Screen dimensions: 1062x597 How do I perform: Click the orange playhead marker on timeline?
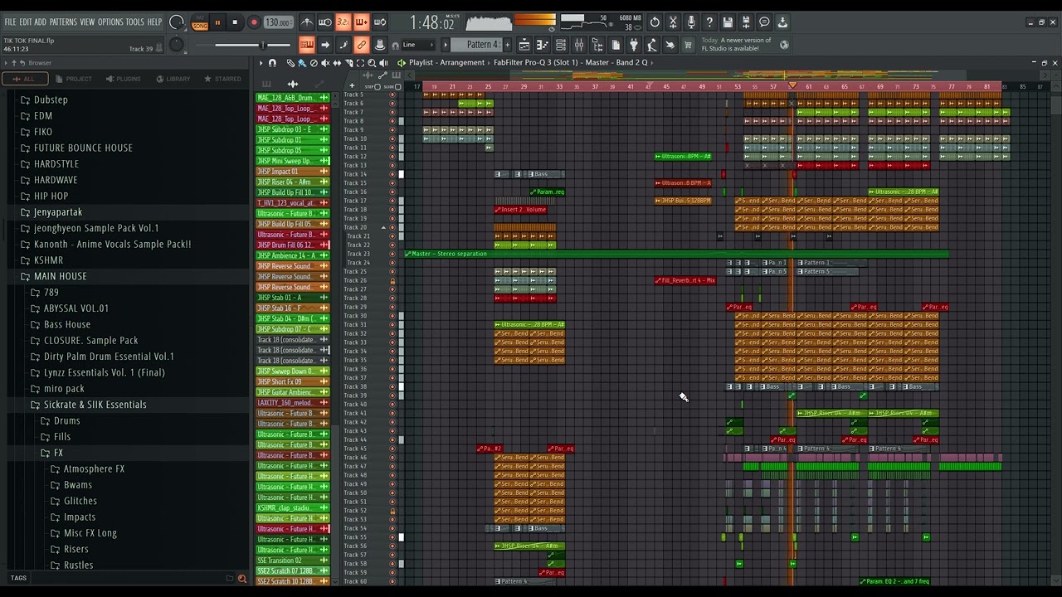[792, 85]
